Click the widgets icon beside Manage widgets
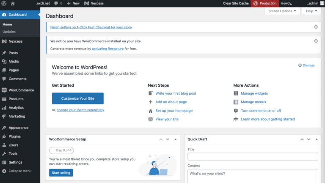Screen dimensions: 325x183 point(236,93)
